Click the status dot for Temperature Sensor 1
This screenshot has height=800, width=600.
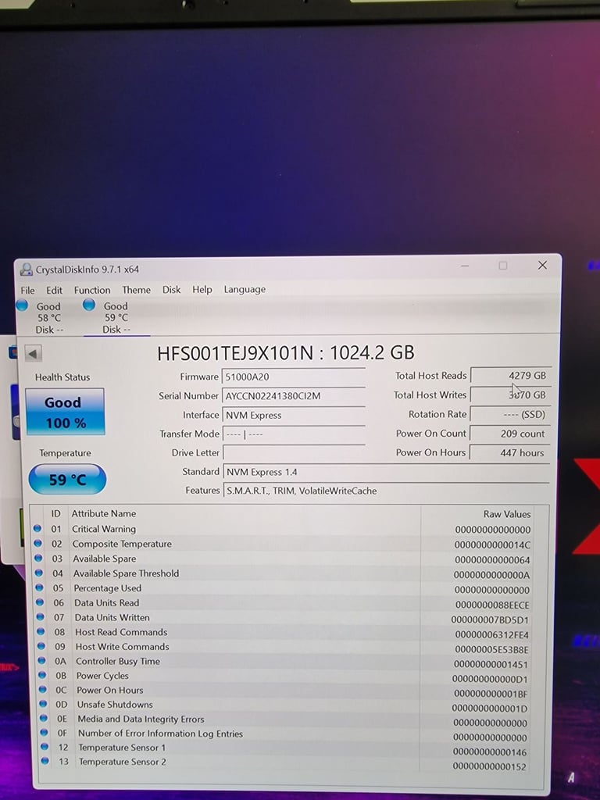[x=45, y=747]
